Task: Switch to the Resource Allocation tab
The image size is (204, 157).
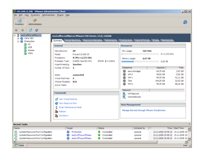Action: click(x=93, y=41)
